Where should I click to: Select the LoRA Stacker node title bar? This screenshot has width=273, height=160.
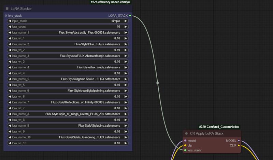(x=68, y=9)
